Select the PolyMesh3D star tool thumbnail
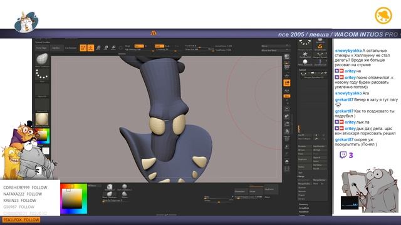 point(305,54)
